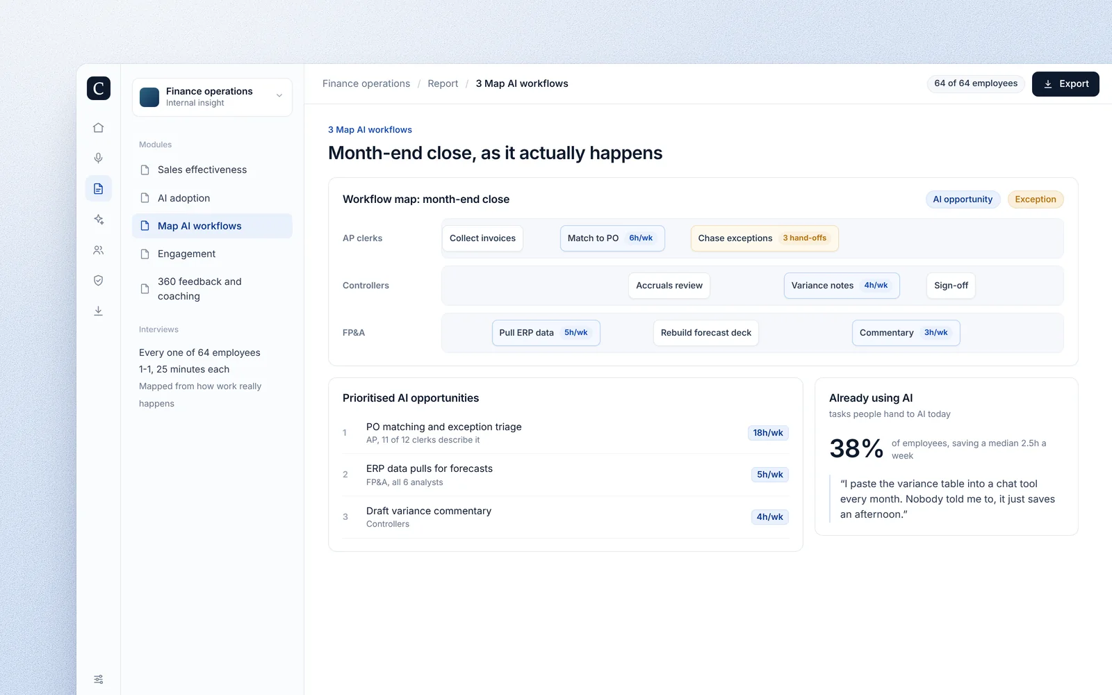
Task: Click the FP&A row label
Action: (x=354, y=333)
